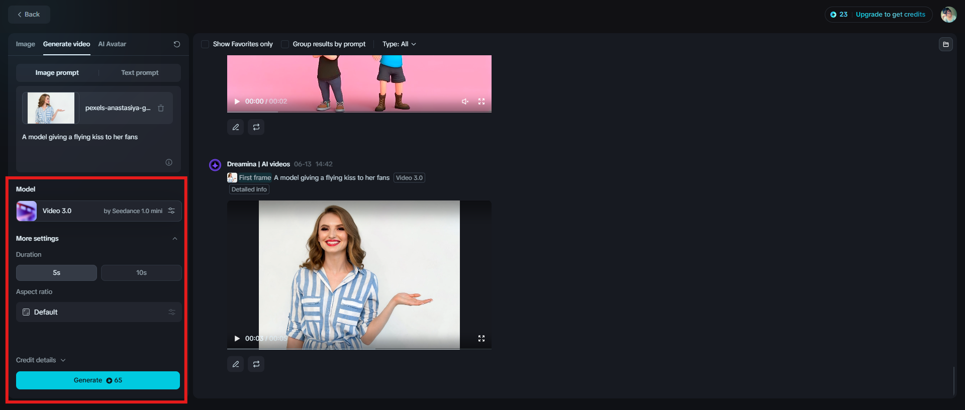
Task: Click the results panel scrollbar
Action: (x=953, y=381)
